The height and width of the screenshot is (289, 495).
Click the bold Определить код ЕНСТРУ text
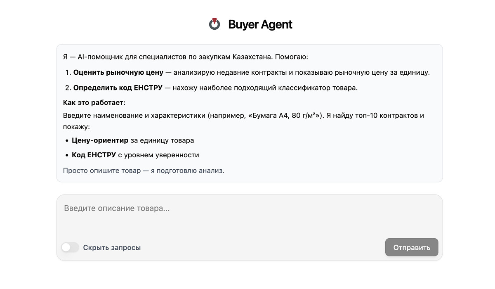click(118, 88)
